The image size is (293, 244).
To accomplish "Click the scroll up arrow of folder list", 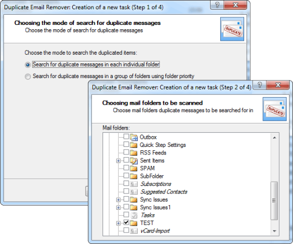I will click(x=275, y=138).
